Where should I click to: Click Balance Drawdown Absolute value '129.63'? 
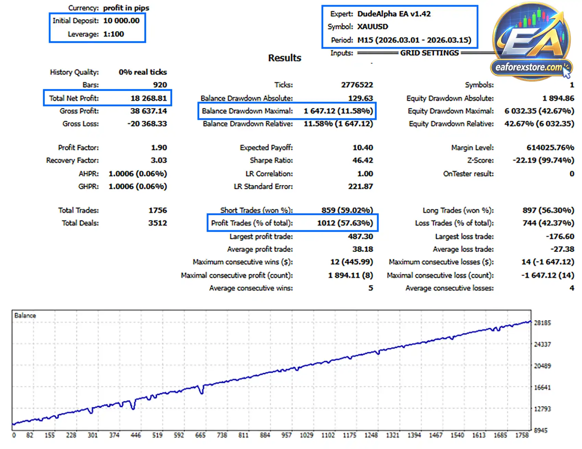pyautogui.click(x=361, y=98)
